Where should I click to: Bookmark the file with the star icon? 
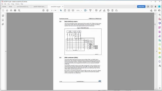pyautogui.click(x=7, y=10)
